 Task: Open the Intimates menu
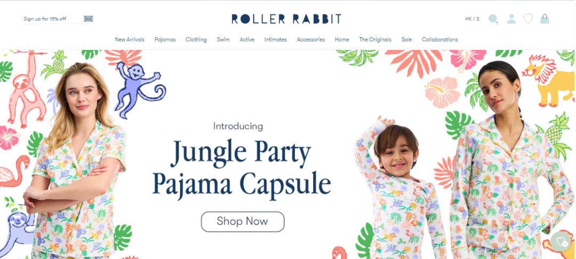point(276,39)
